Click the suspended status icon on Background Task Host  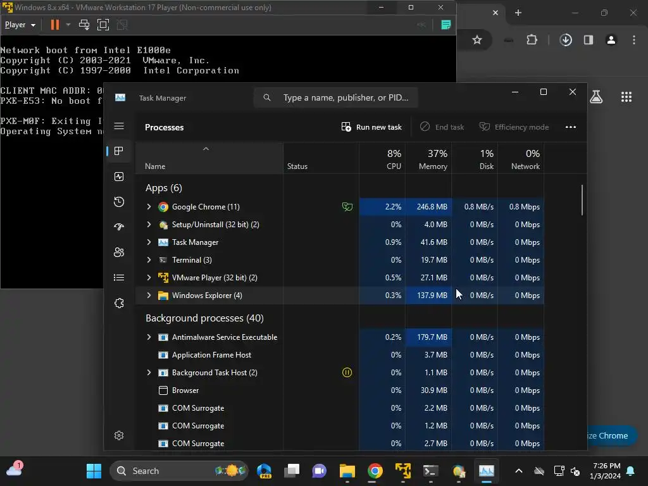tap(347, 372)
